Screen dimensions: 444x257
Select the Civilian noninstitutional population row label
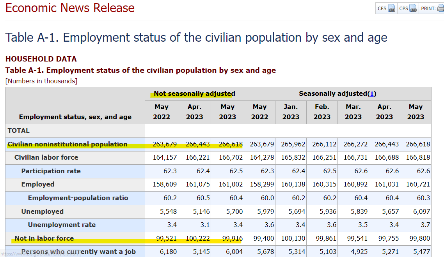point(67,144)
